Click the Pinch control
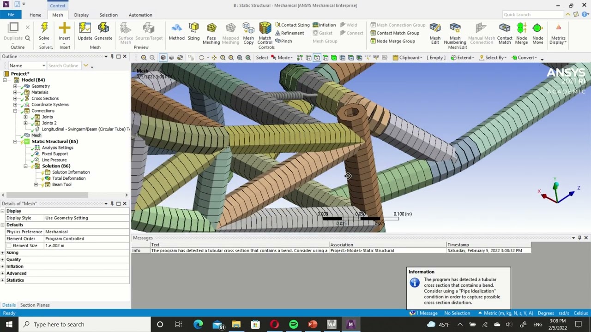The width and height of the screenshot is (591, 332). click(x=283, y=41)
